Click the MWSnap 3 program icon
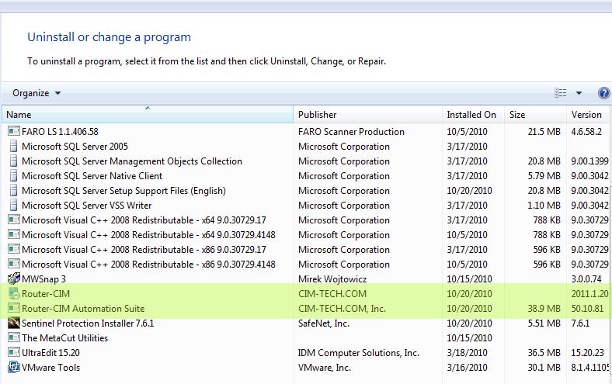The width and height of the screenshot is (612, 384). click(14, 278)
